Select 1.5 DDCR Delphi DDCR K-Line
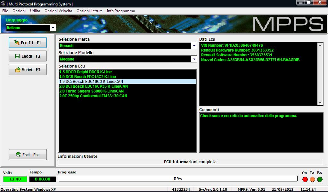This screenshot has width=328, height=192. coord(127,72)
